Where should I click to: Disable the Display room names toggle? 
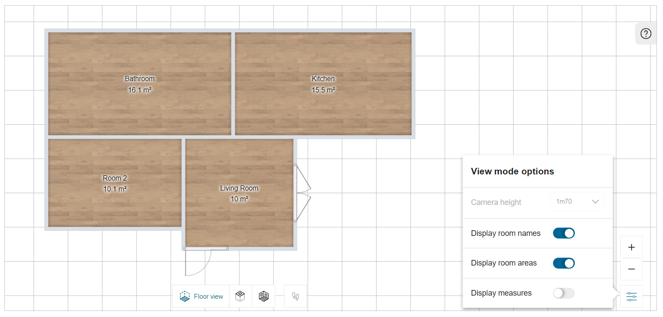(563, 233)
